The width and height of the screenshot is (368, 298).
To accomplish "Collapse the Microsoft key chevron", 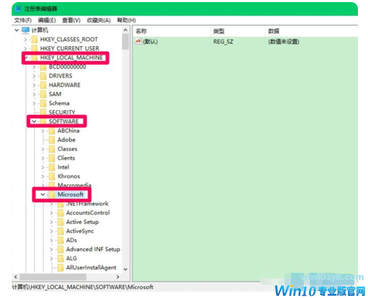I will point(43,195).
